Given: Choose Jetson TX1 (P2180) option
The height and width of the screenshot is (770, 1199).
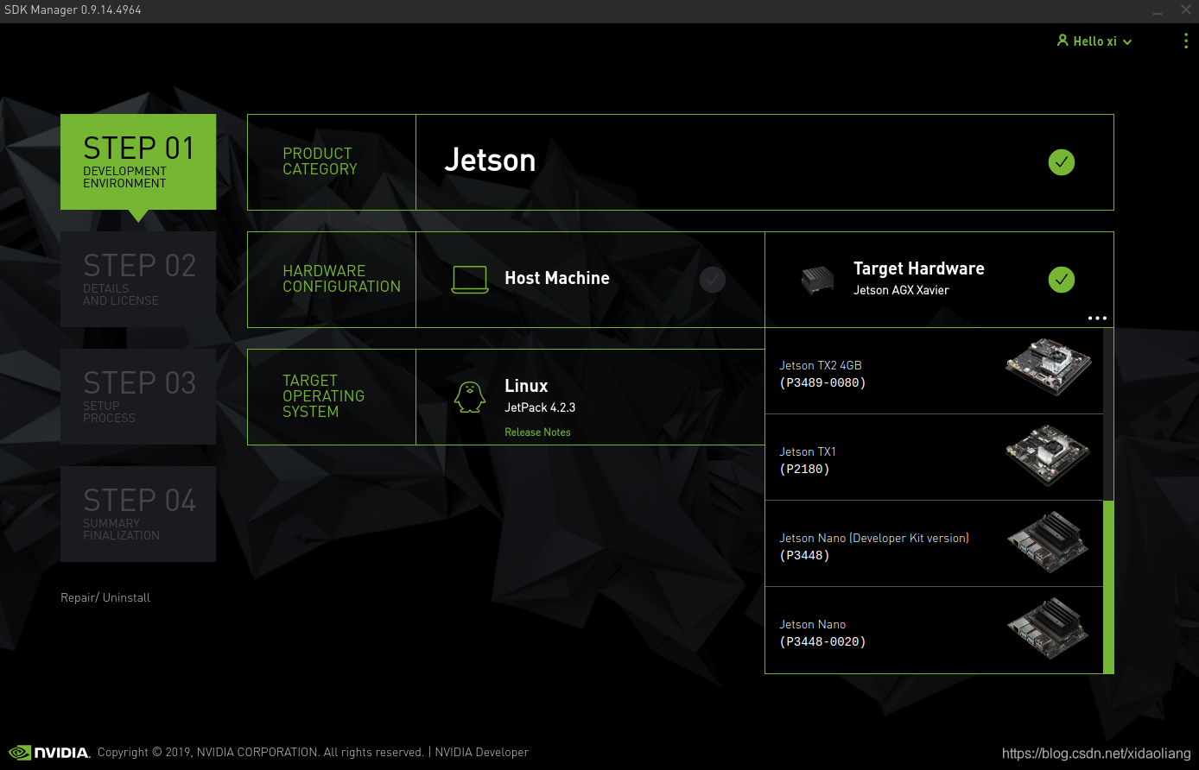Looking at the screenshot, I should (934, 458).
